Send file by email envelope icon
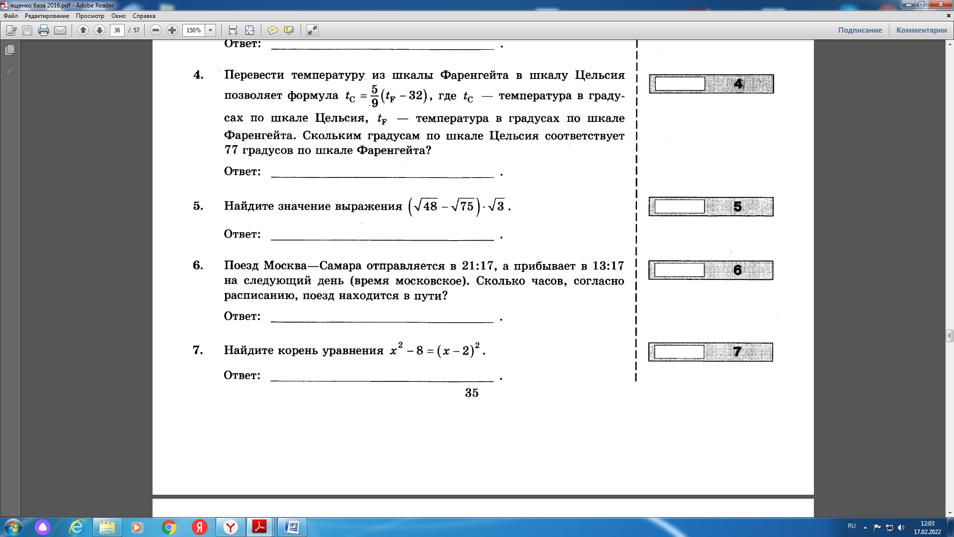The width and height of the screenshot is (954, 537). tap(60, 30)
